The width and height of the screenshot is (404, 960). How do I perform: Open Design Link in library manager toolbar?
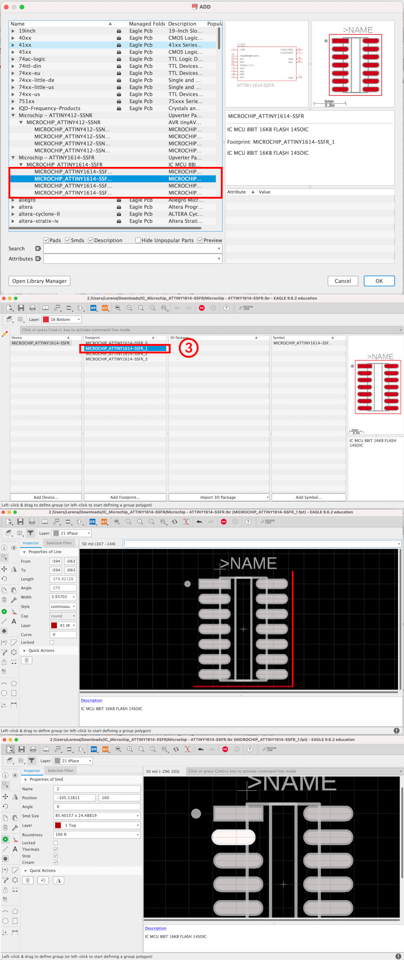[246, 308]
